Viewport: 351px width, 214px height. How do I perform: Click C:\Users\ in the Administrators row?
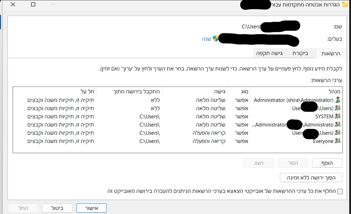(x=150, y=125)
